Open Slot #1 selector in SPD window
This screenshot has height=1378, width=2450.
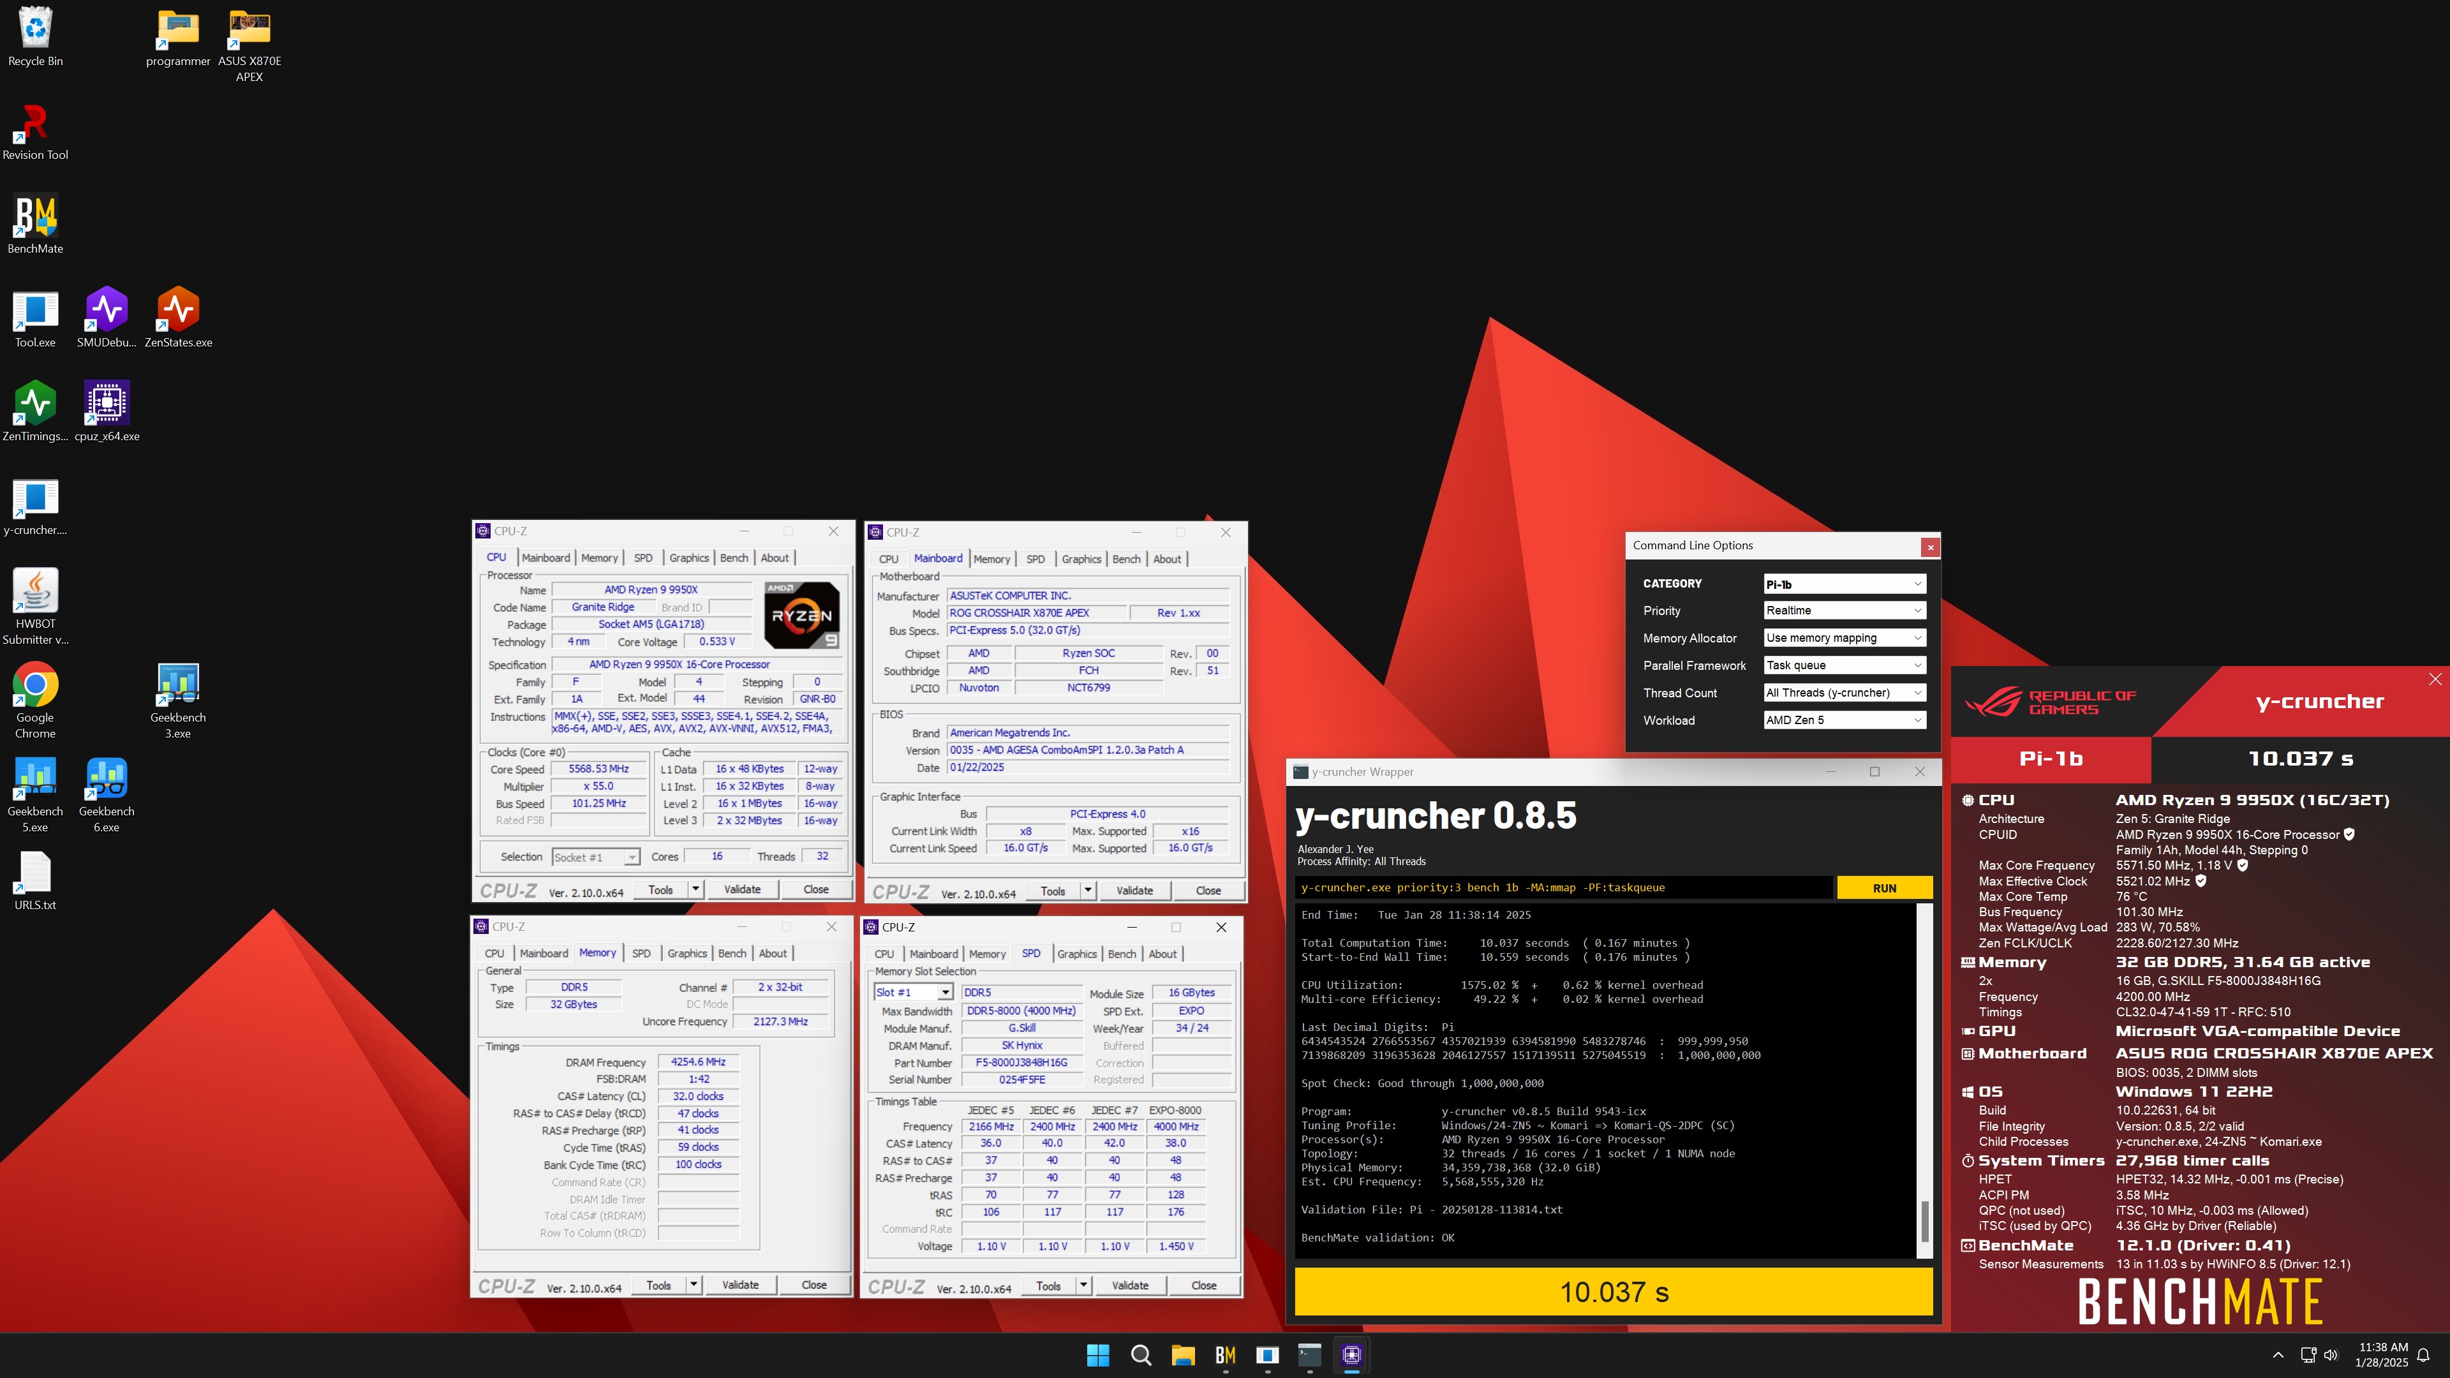913,992
